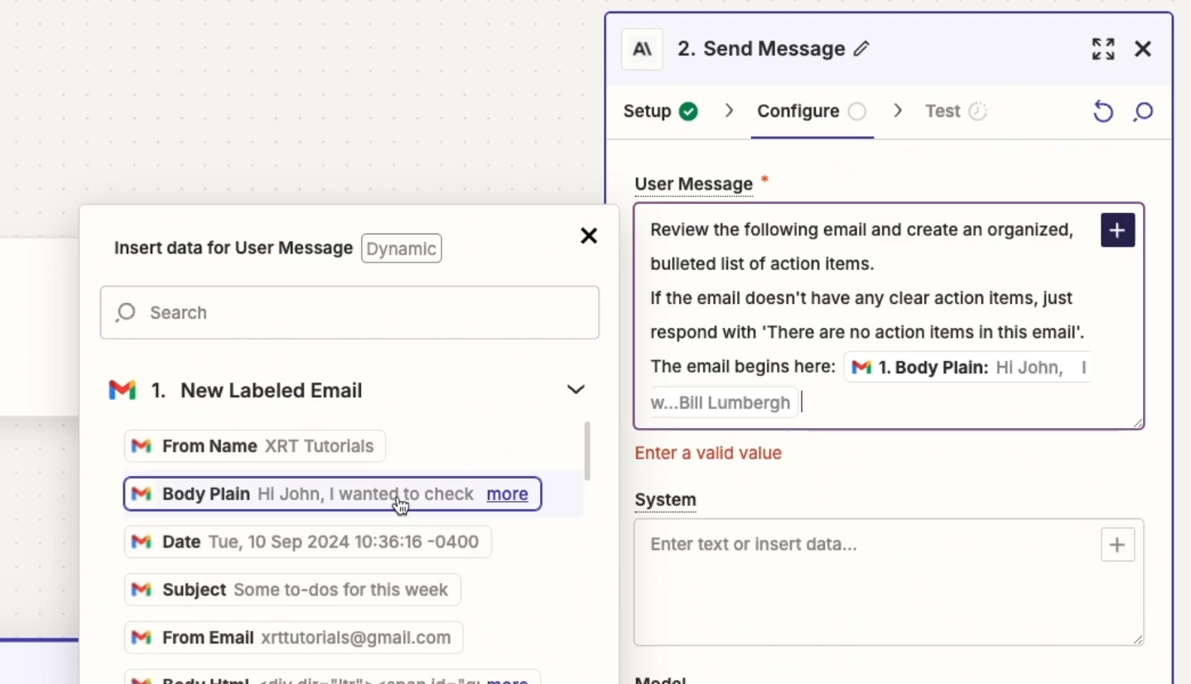Click the resize handle of User Message box
This screenshot has height=684, width=1191.
click(x=1137, y=422)
